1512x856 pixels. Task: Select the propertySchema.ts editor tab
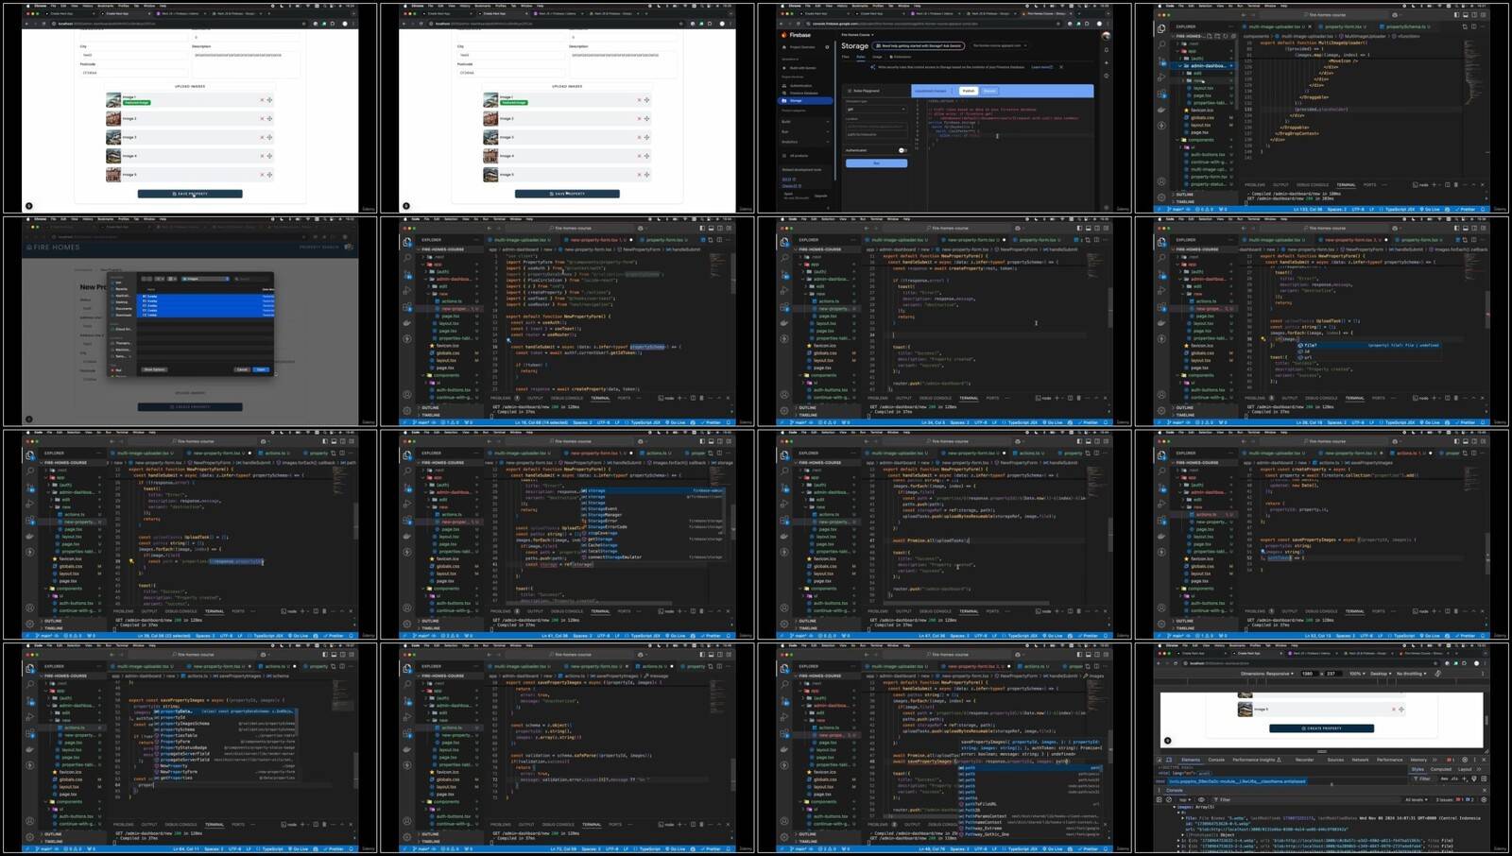coord(1405,26)
